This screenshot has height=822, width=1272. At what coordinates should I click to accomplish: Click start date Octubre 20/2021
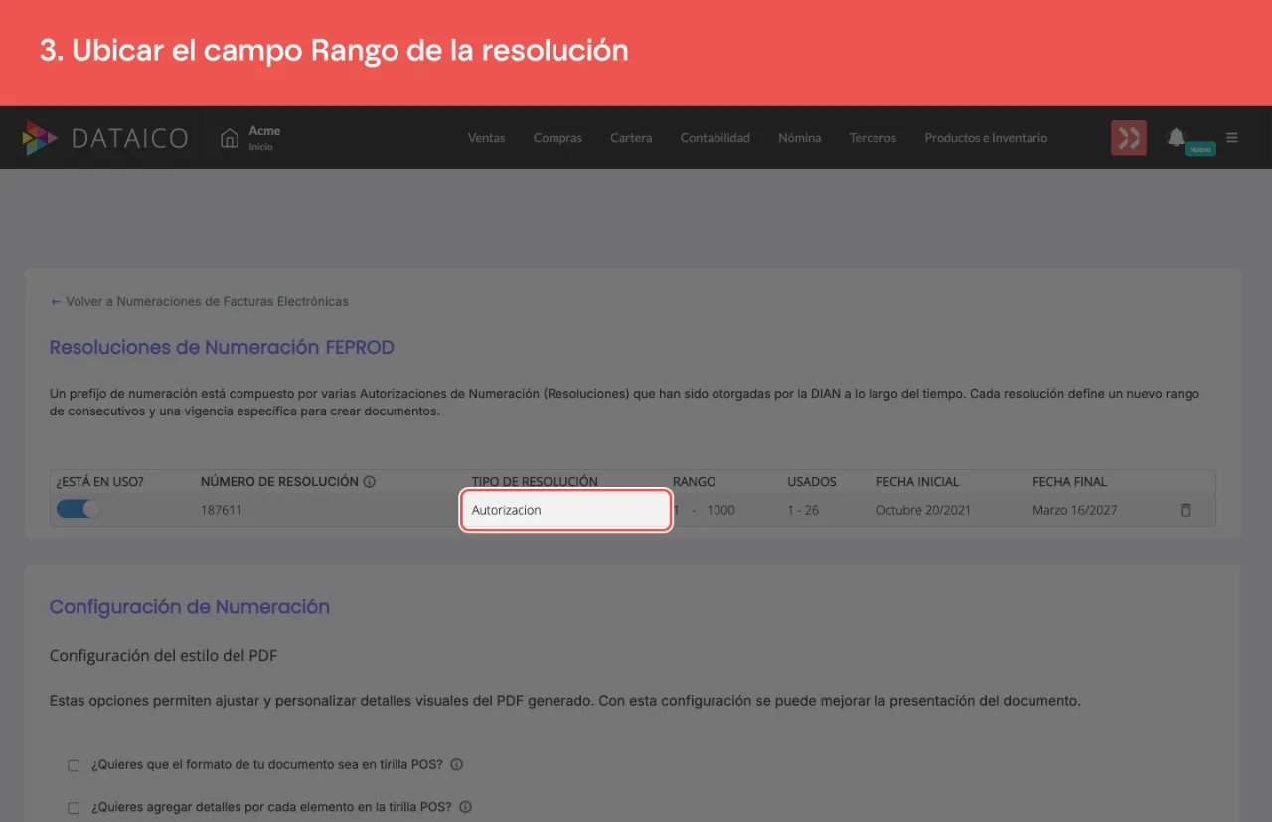(923, 510)
